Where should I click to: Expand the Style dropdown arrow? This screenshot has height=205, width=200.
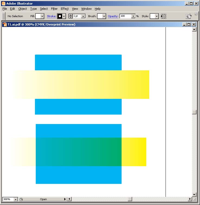[x=157, y=16]
